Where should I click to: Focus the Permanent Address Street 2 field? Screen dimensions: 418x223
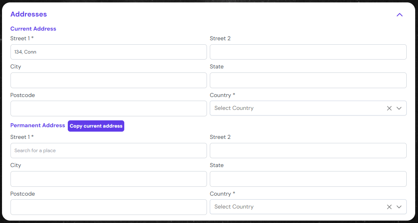pos(308,151)
